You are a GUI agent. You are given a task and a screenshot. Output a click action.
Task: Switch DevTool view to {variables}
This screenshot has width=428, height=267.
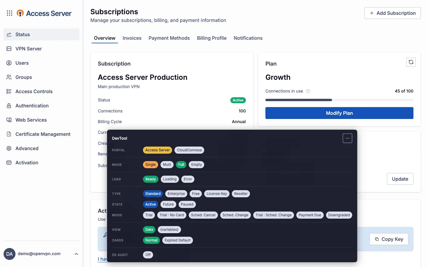169,230
